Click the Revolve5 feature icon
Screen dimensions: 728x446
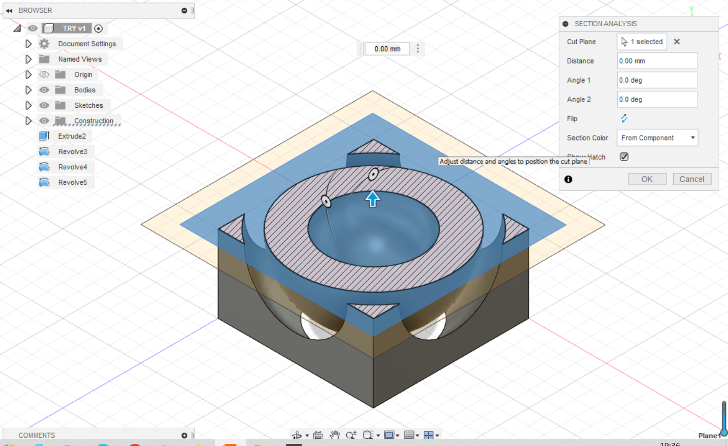pyautogui.click(x=45, y=182)
